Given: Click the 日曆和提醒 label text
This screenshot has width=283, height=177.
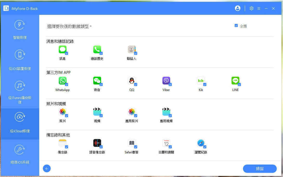Looking at the screenshot, I should [x=166, y=152].
